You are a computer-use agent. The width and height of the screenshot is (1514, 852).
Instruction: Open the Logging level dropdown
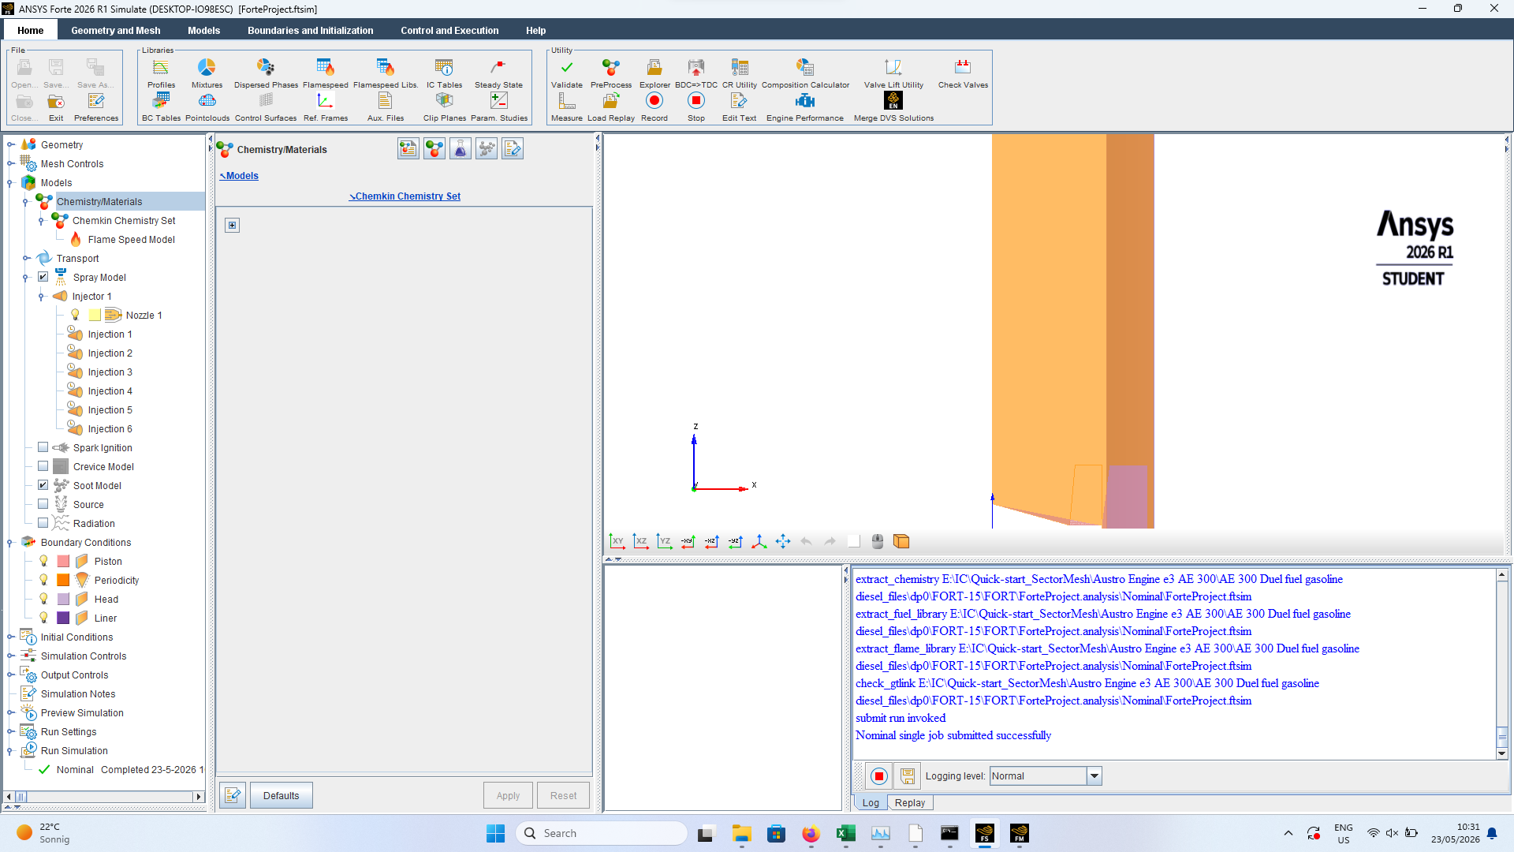tap(1094, 776)
